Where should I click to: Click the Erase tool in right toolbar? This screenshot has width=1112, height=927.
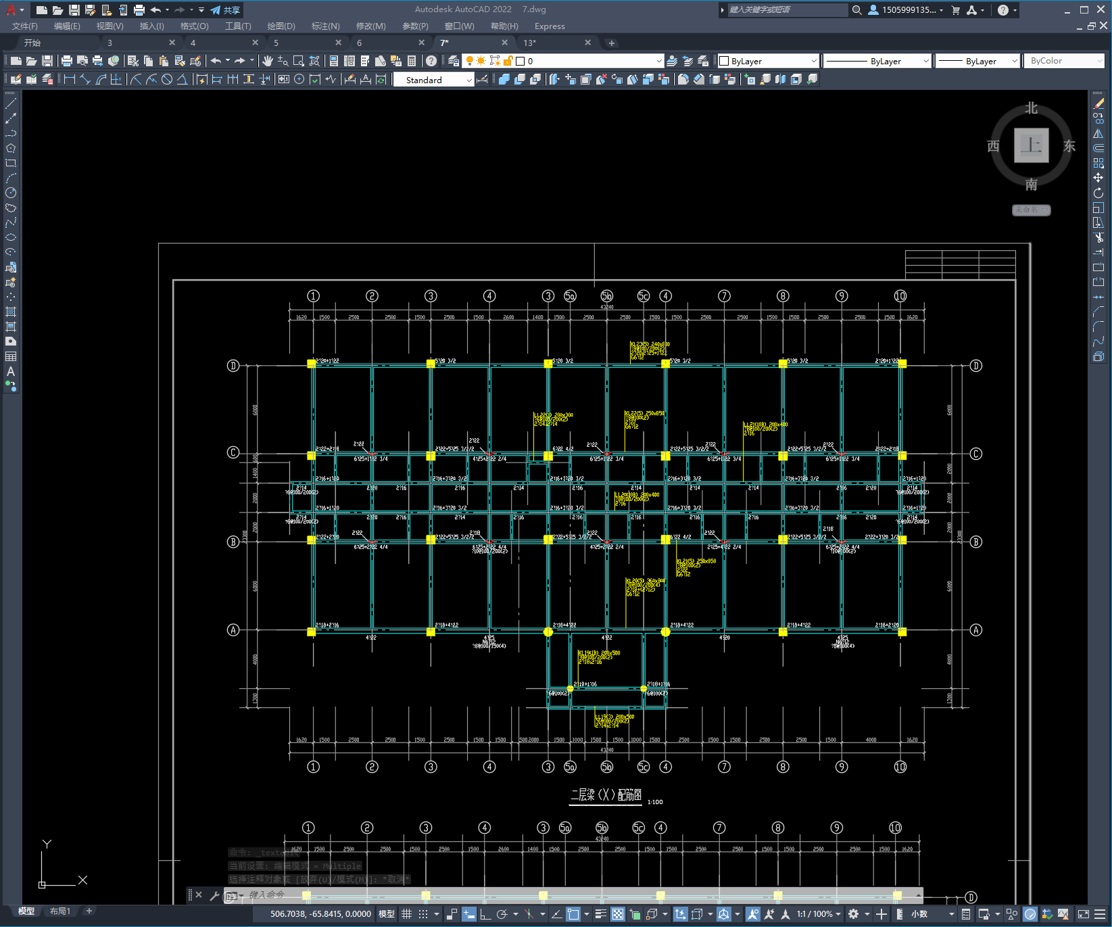(x=1098, y=103)
